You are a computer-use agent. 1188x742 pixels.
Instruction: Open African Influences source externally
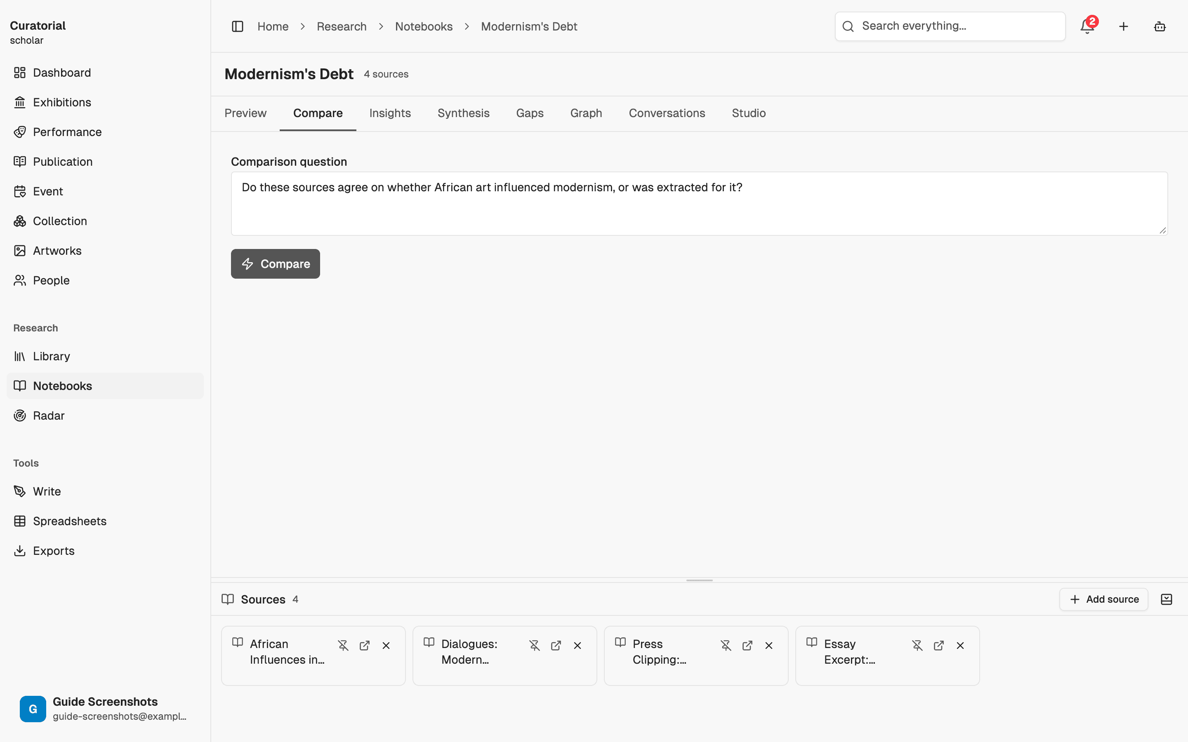click(365, 645)
